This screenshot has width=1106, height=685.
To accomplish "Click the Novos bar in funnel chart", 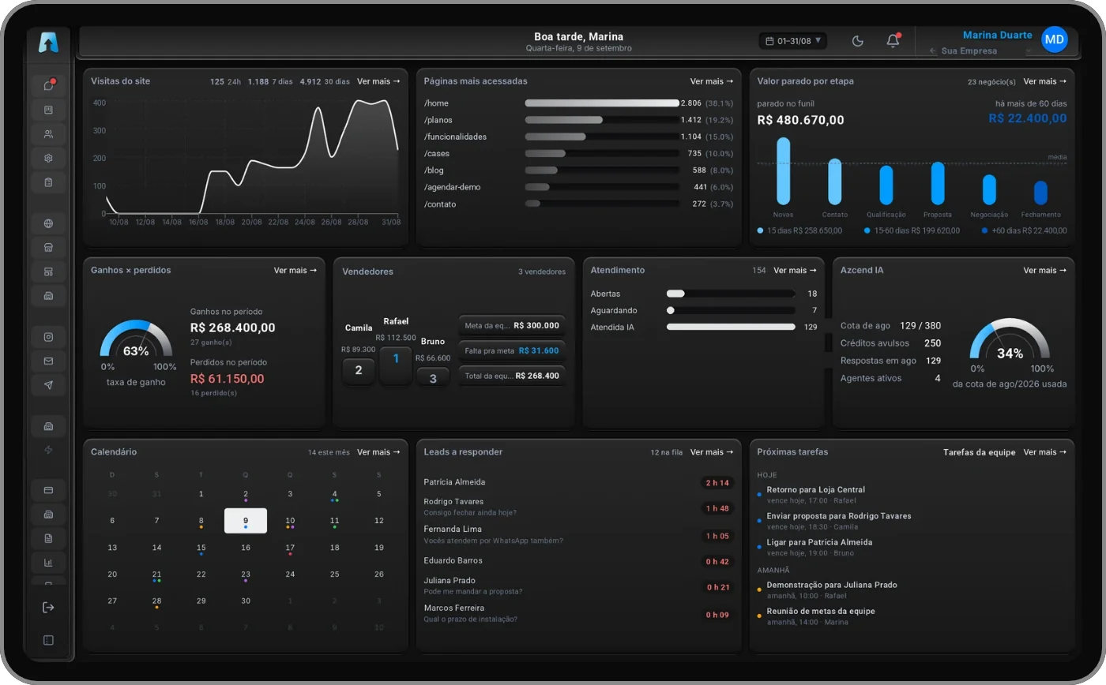I will tap(783, 170).
